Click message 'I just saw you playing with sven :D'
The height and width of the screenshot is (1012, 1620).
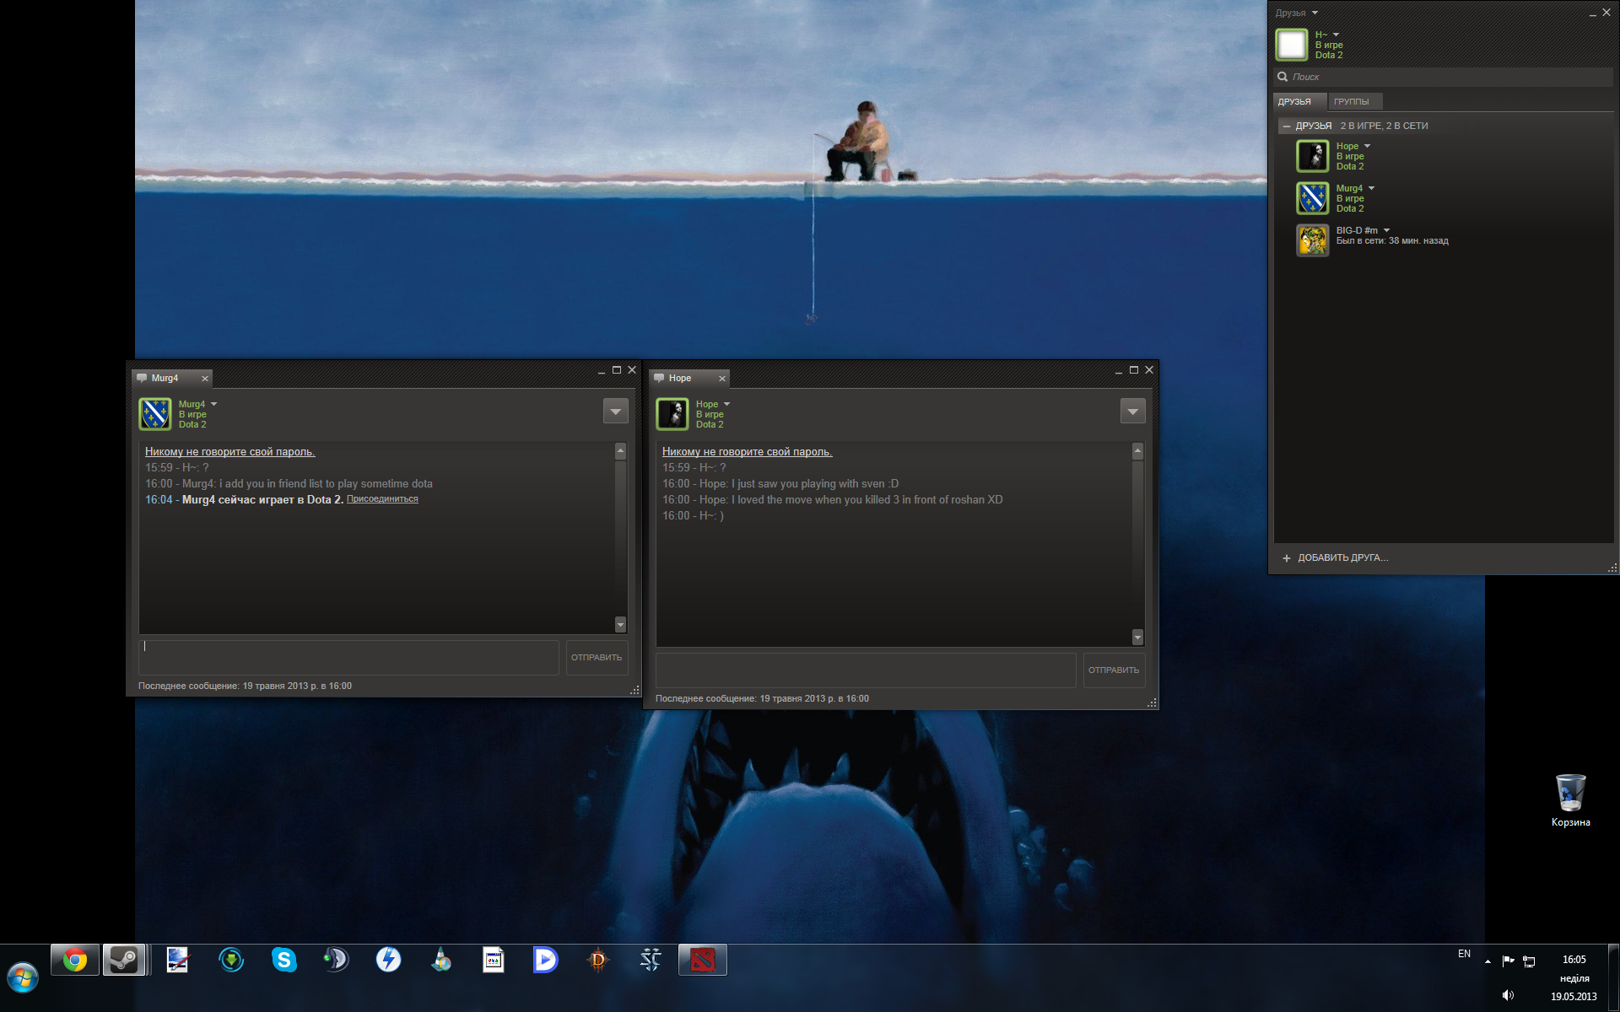(815, 484)
